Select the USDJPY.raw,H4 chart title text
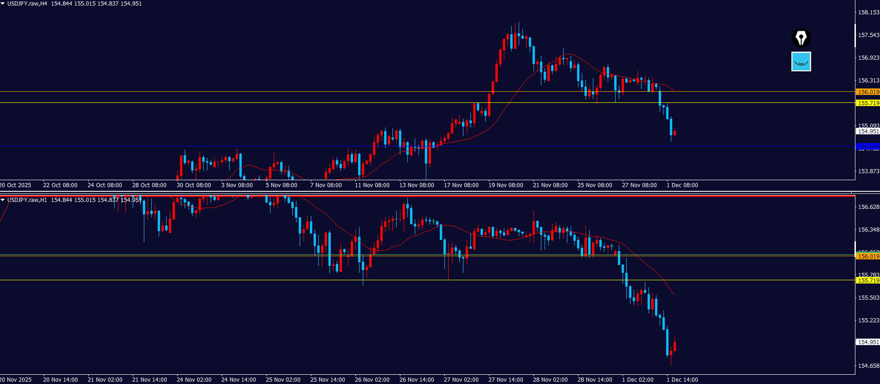880x384 pixels. [27, 4]
